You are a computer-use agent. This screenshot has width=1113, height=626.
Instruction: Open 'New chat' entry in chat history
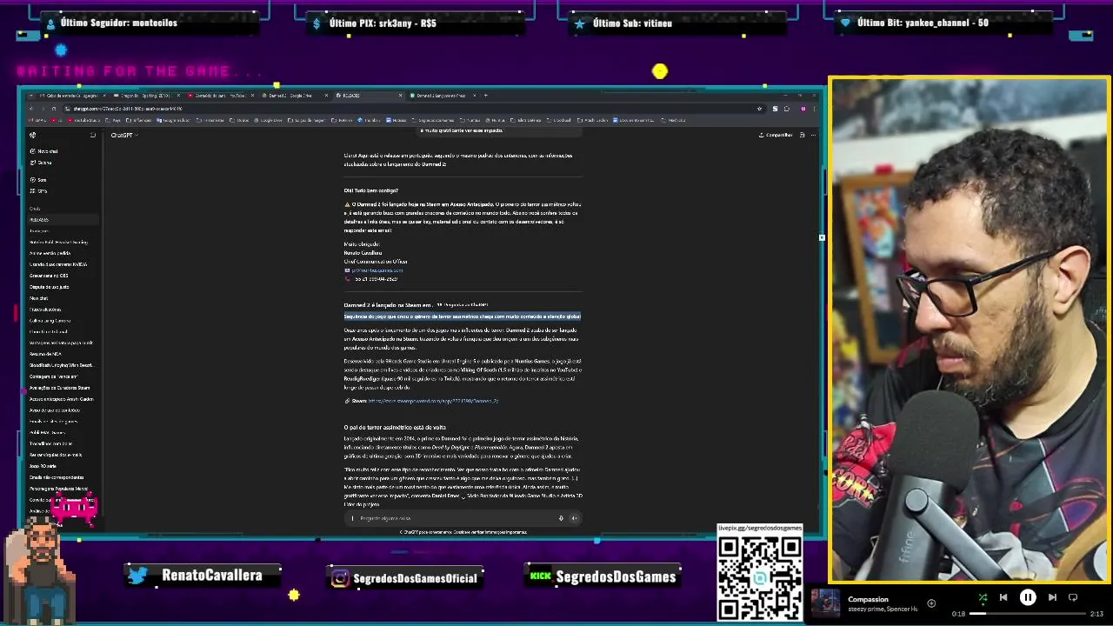(39, 298)
